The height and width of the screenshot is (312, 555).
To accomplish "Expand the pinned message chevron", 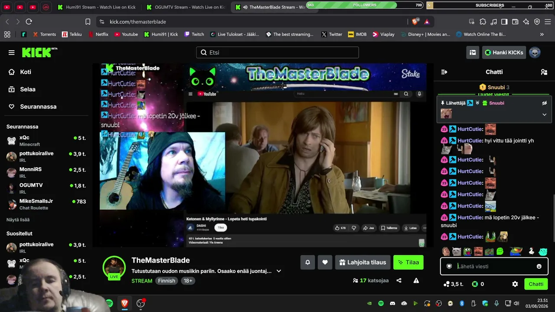I will coord(544,114).
